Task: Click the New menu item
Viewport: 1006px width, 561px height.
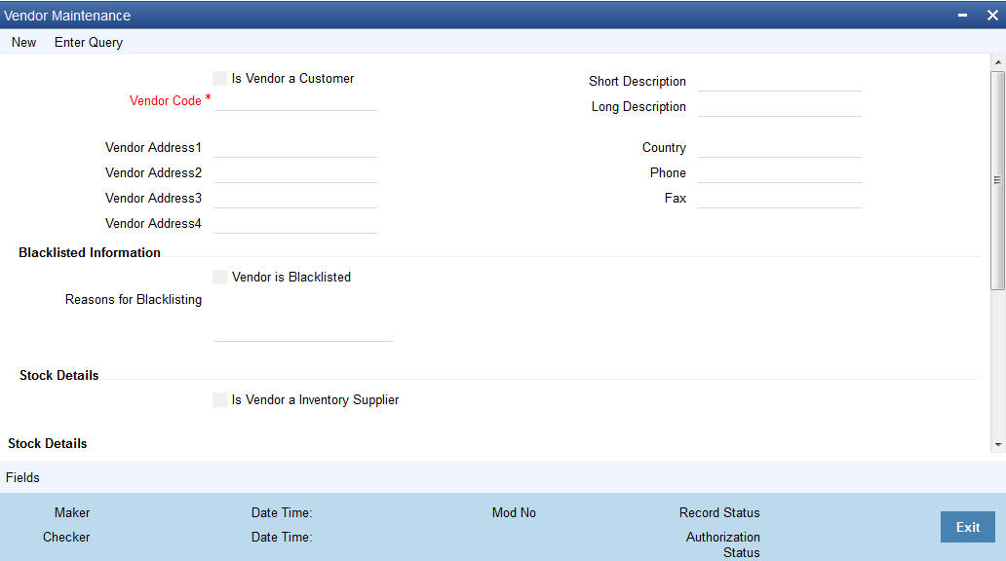Action: click(x=23, y=42)
